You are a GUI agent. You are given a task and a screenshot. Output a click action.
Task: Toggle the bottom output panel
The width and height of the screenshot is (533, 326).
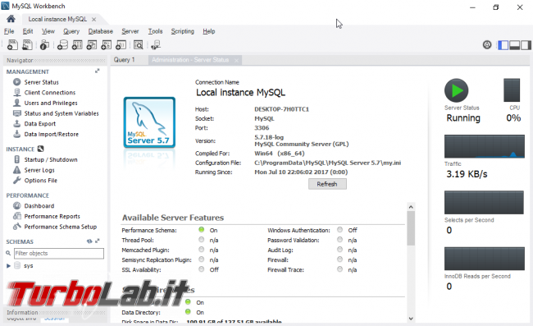pyautogui.click(x=514, y=45)
